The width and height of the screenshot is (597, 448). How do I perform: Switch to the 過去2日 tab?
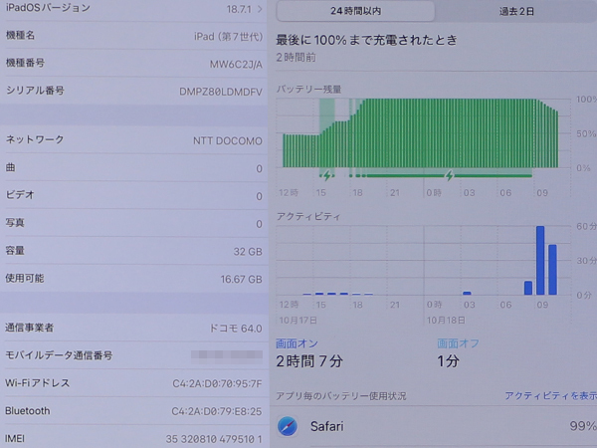tap(515, 11)
